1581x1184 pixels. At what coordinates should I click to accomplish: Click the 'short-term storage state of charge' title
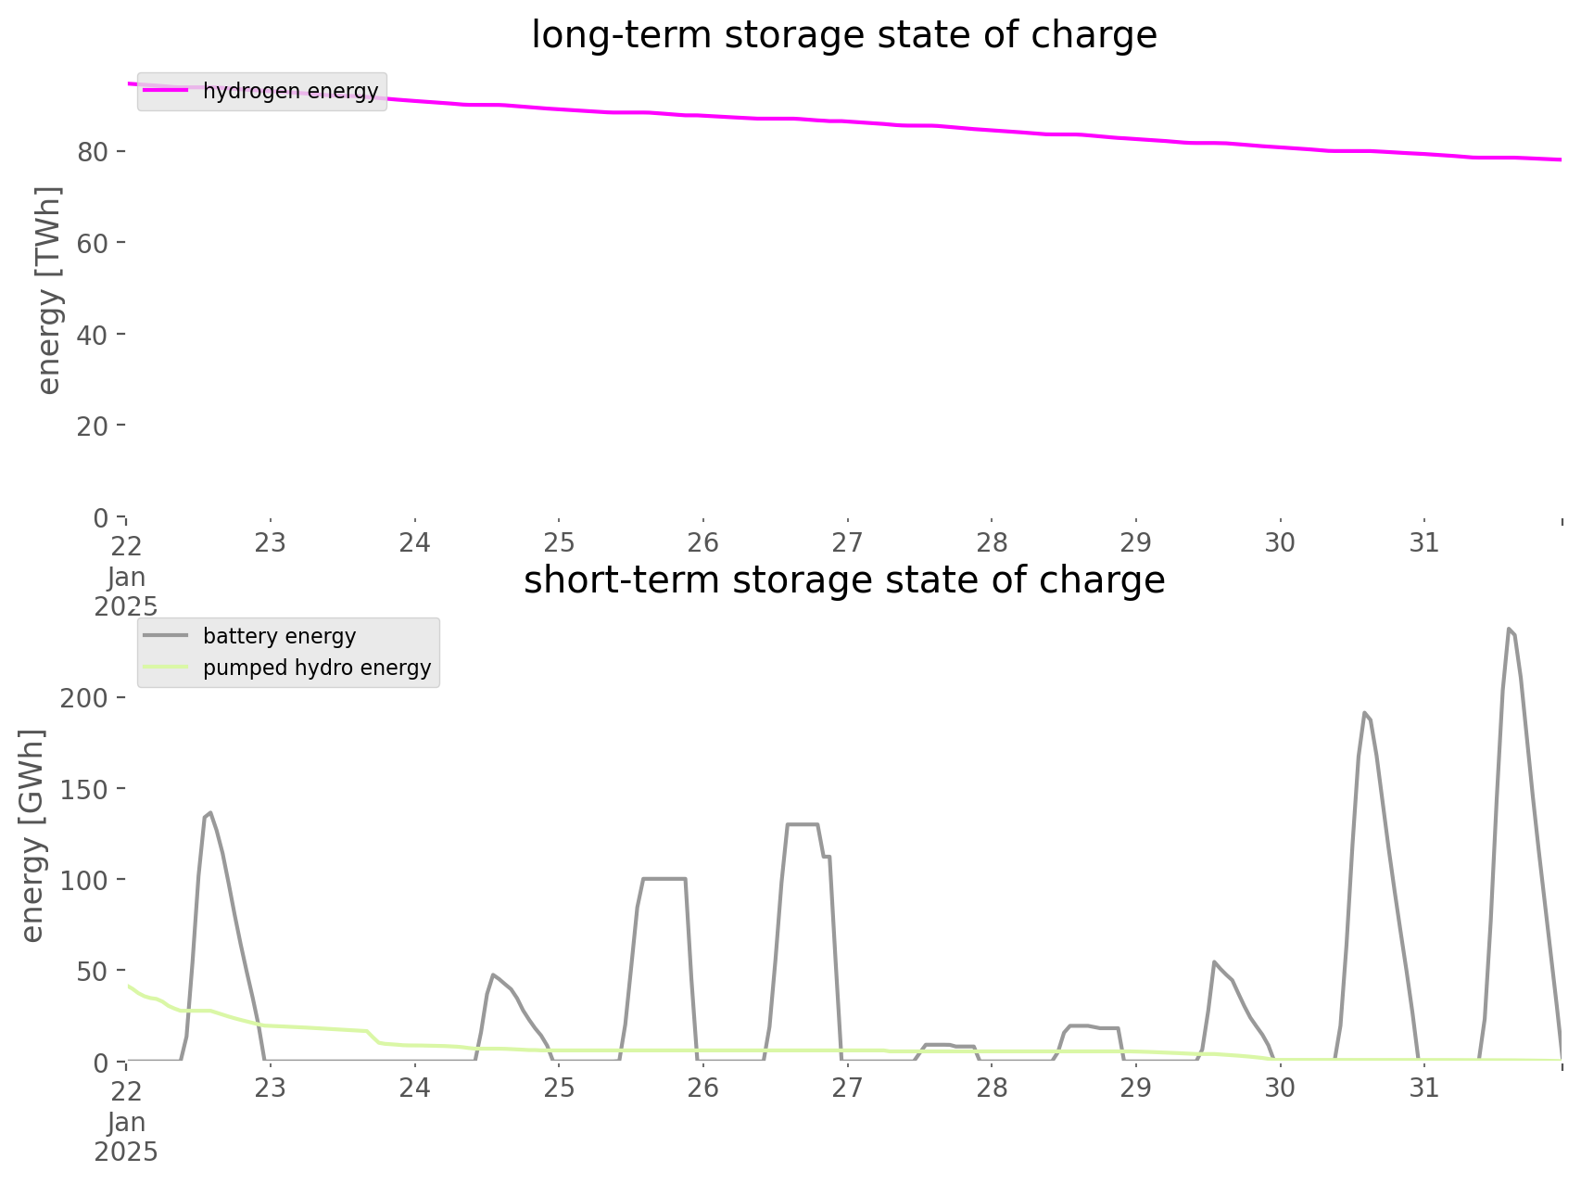tap(844, 580)
